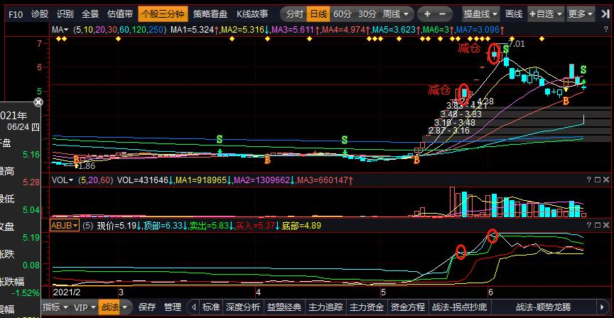This screenshot has height=318, width=614.
Task: Open the F10 company info page
Action: click(16, 14)
